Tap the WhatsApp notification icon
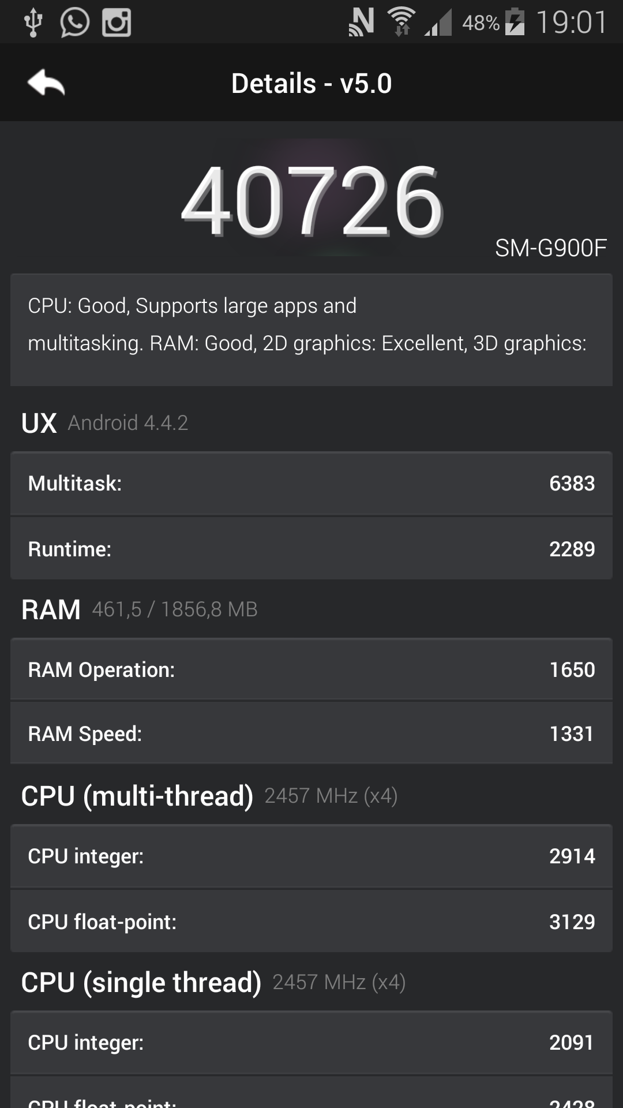 [74, 23]
